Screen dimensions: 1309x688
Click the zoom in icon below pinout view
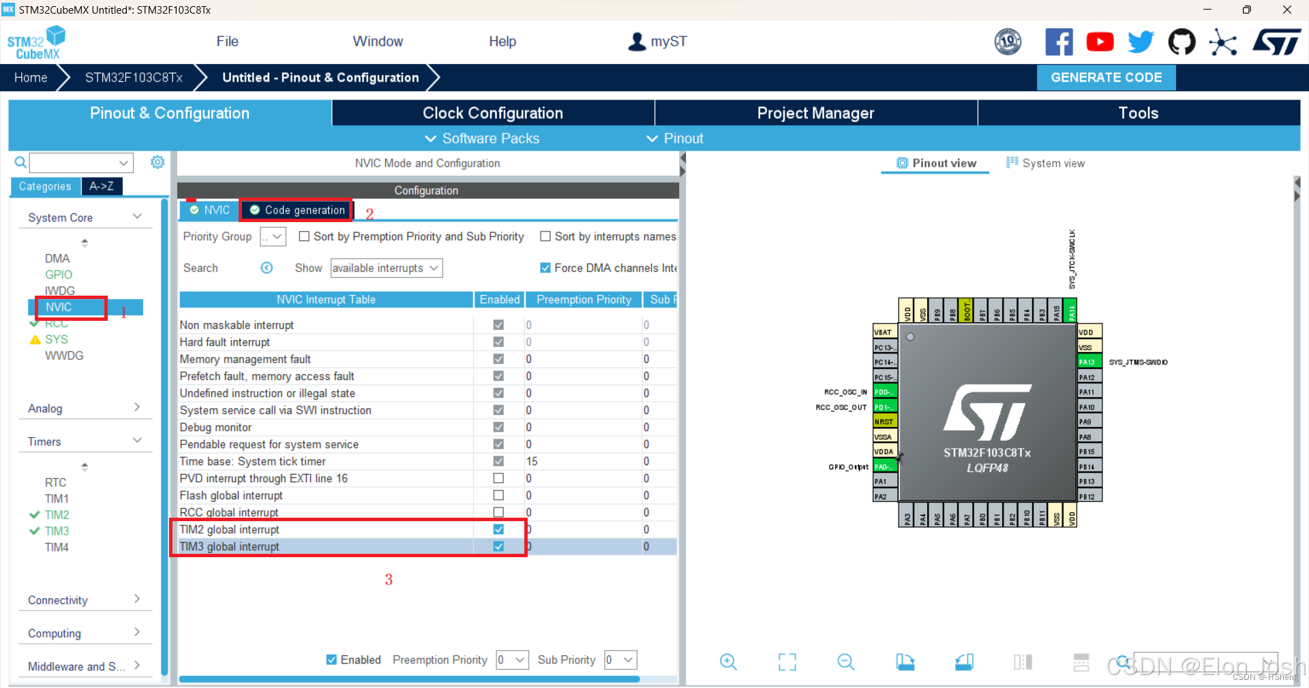pyautogui.click(x=727, y=661)
